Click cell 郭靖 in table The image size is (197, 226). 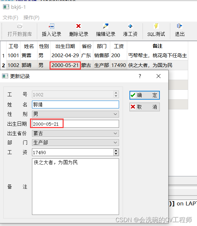[29, 65]
